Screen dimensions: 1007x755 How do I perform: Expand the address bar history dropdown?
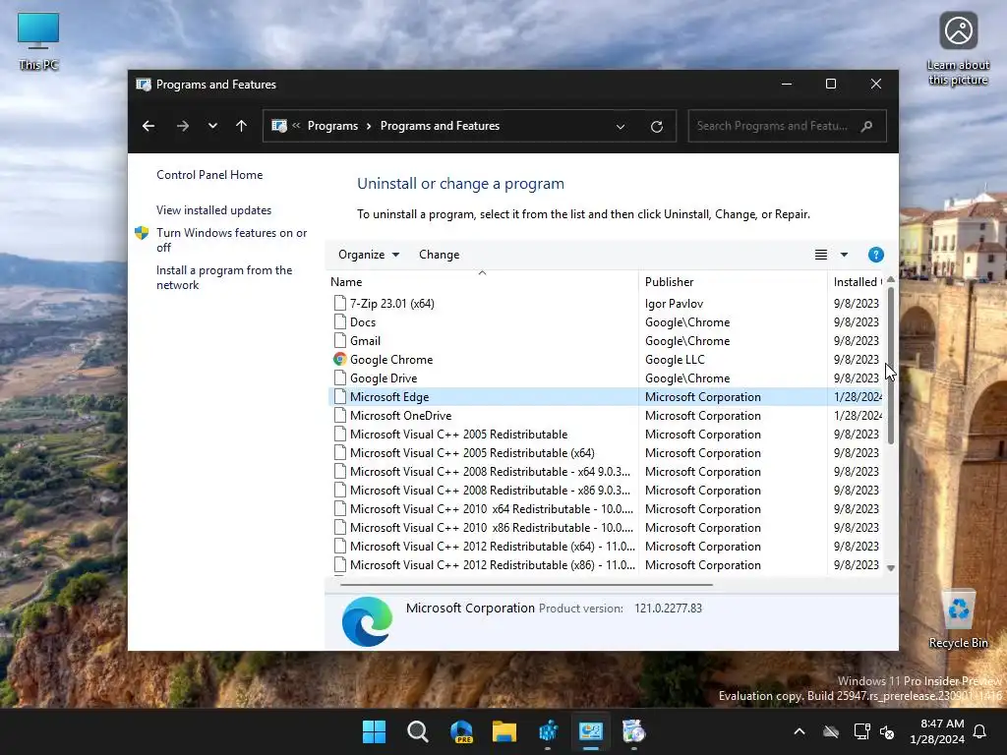coord(621,127)
